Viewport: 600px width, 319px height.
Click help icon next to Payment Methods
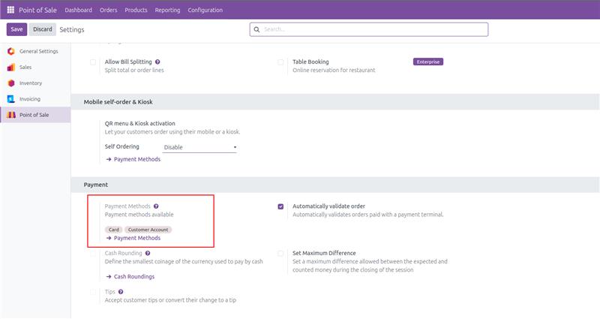[x=156, y=206]
